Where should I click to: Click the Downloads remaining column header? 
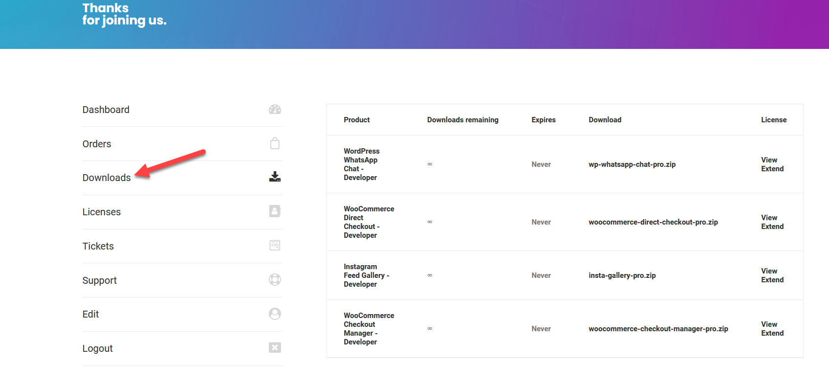point(463,120)
